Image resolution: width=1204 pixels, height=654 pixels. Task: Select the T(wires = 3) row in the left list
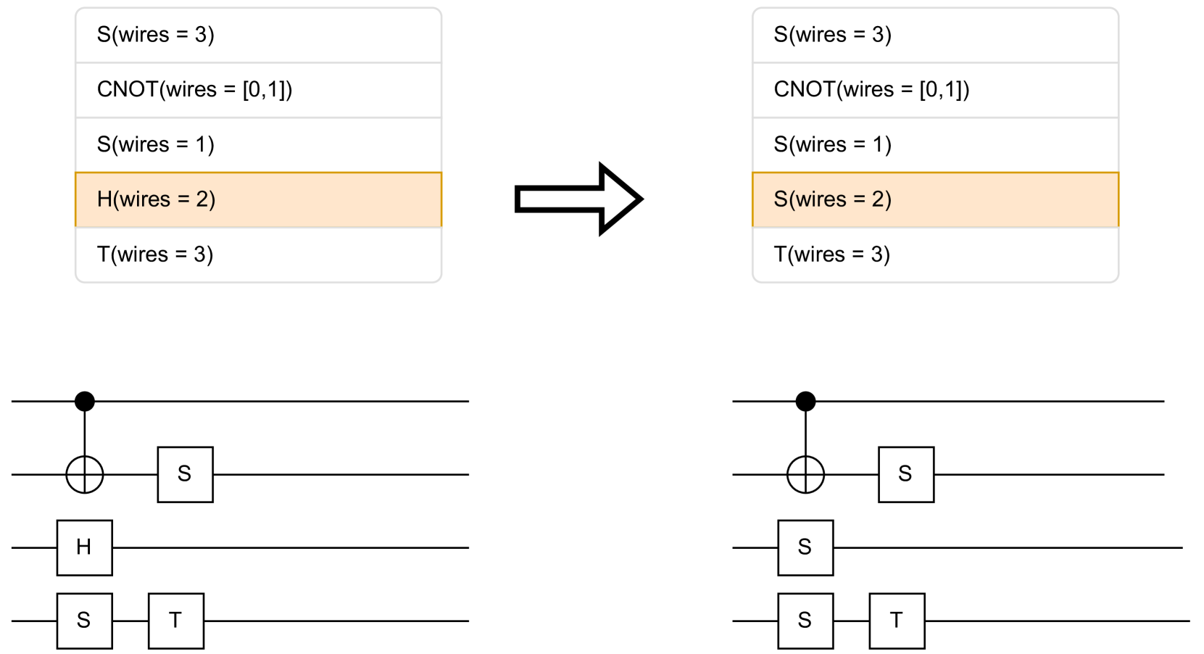[x=258, y=254]
